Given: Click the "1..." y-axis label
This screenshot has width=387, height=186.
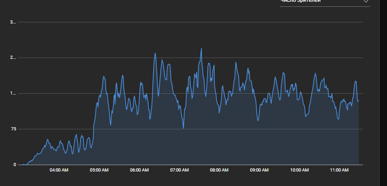Looking at the screenshot, I should [x=13, y=94].
